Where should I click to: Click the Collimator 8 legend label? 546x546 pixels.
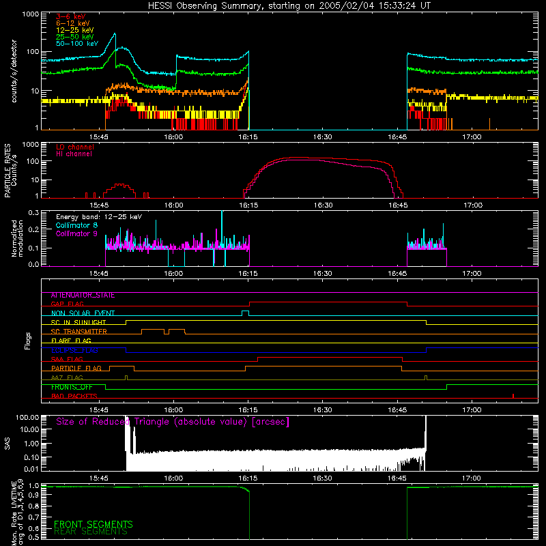point(76,225)
